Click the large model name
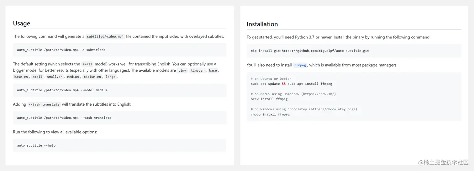Image resolution: width=474 pixels, height=171 pixels. click(110, 77)
